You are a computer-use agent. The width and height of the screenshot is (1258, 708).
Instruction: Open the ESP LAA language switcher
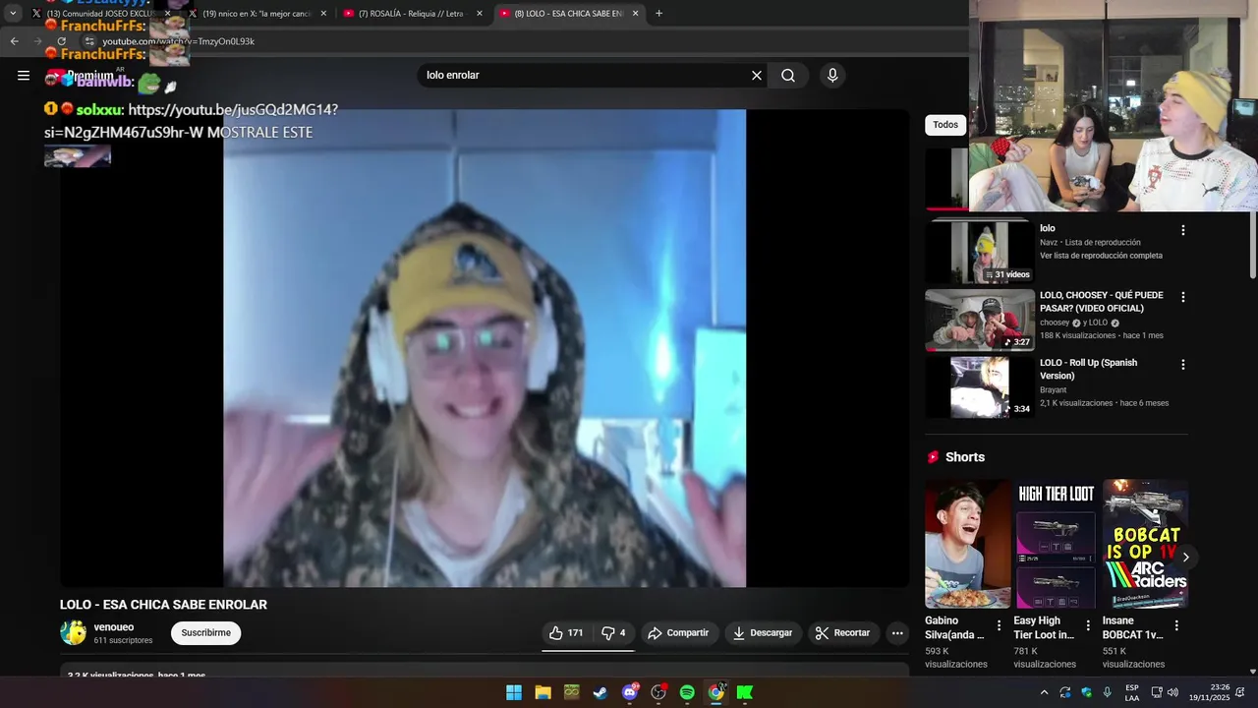[x=1132, y=692]
